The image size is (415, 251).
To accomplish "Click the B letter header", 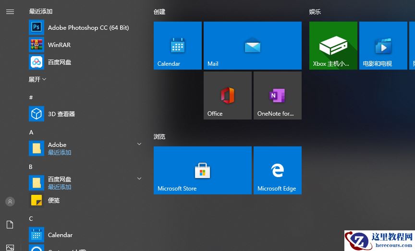I will [31, 167].
